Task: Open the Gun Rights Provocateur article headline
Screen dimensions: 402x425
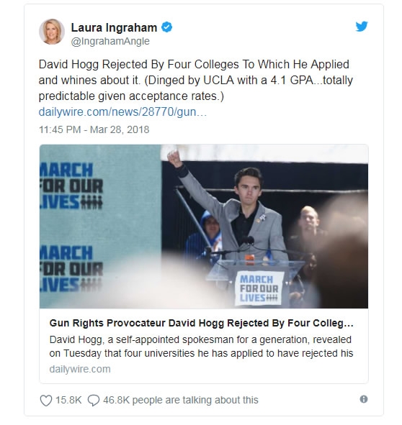Action: tap(201, 323)
